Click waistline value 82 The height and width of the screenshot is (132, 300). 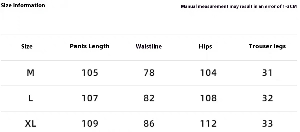click(149, 98)
